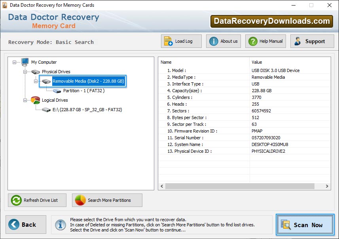Select the My Computer label
The width and height of the screenshot is (339, 239).
point(44,62)
